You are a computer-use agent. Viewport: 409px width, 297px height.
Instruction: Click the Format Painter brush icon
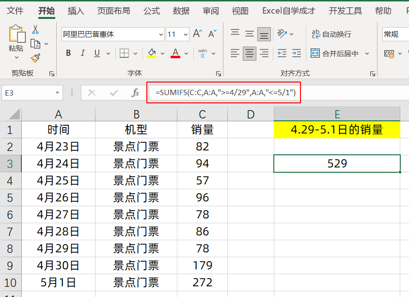tap(35, 58)
